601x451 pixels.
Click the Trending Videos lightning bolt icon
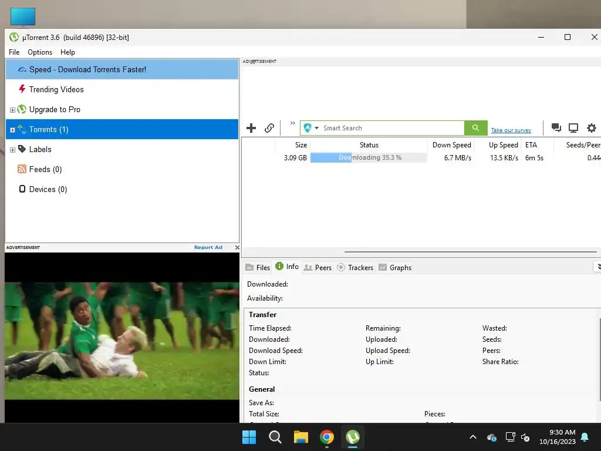coord(22,89)
